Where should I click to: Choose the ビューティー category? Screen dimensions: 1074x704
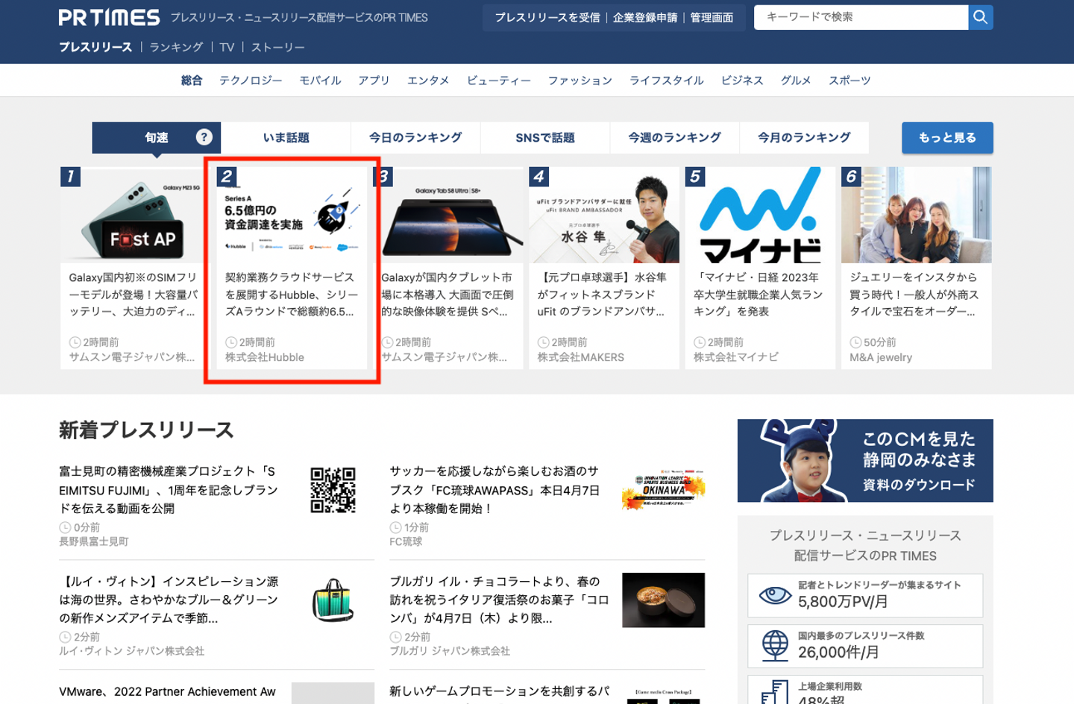[499, 81]
